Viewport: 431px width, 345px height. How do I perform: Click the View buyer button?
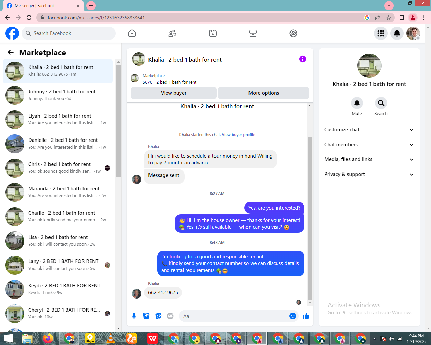coord(173,93)
